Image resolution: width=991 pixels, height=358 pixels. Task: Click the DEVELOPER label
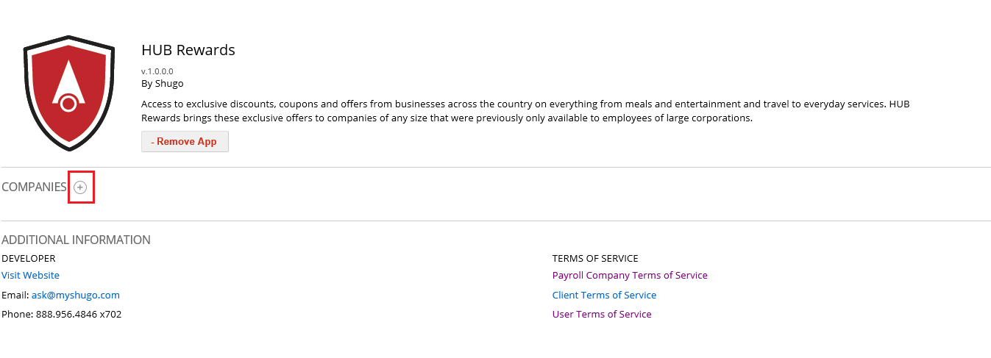(28, 258)
